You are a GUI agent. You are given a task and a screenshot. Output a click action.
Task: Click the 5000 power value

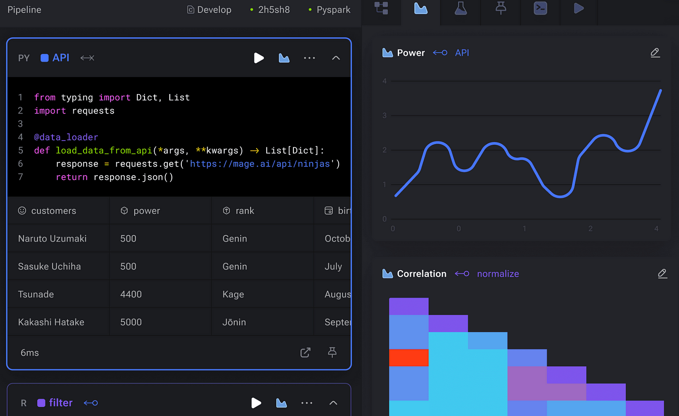pyautogui.click(x=131, y=322)
